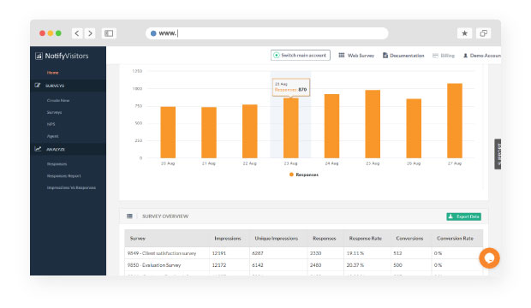This screenshot has width=531, height=308.
Task: Click the browser address bar
Action: click(x=267, y=33)
